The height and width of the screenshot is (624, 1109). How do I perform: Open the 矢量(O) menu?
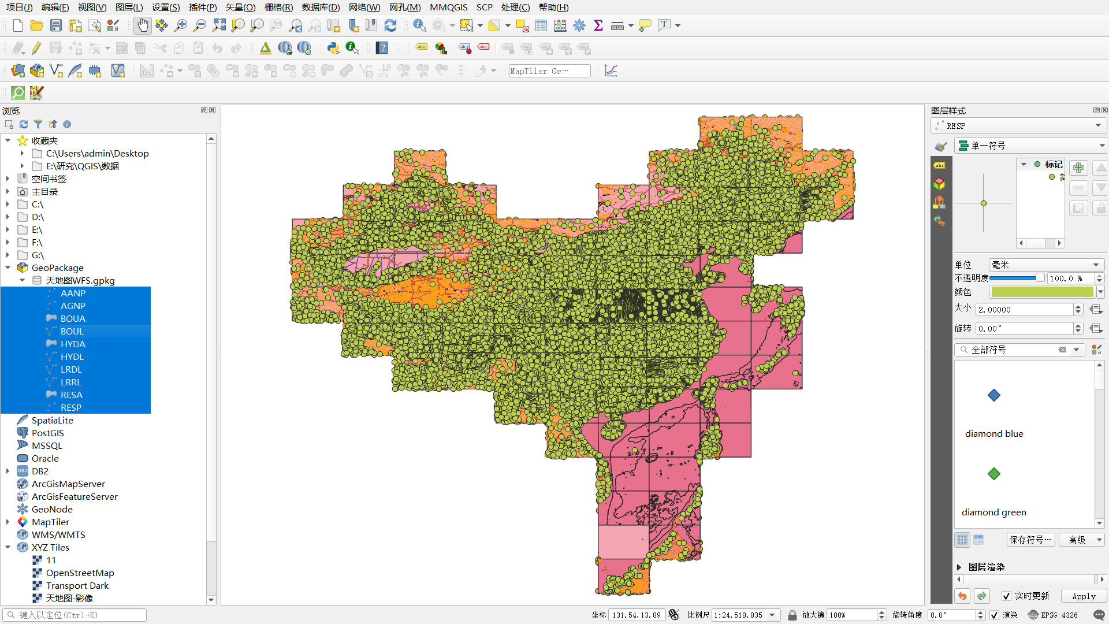point(240,7)
